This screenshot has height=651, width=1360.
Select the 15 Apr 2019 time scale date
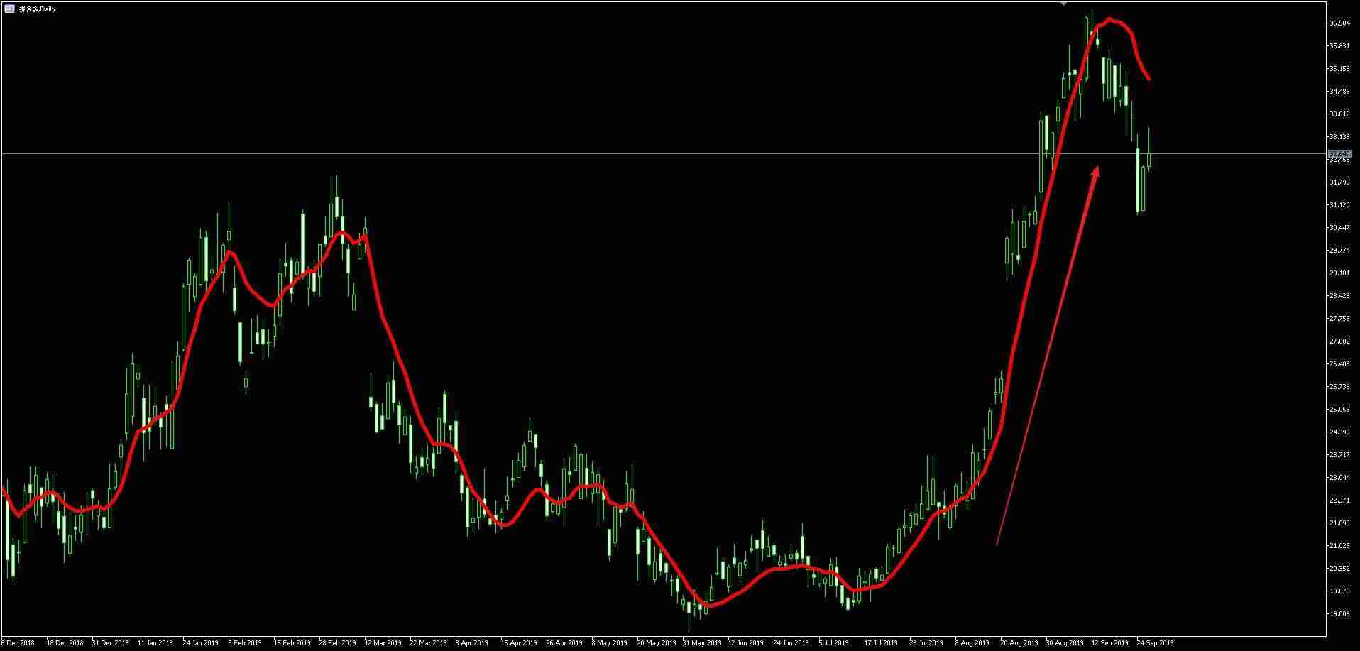click(x=519, y=643)
